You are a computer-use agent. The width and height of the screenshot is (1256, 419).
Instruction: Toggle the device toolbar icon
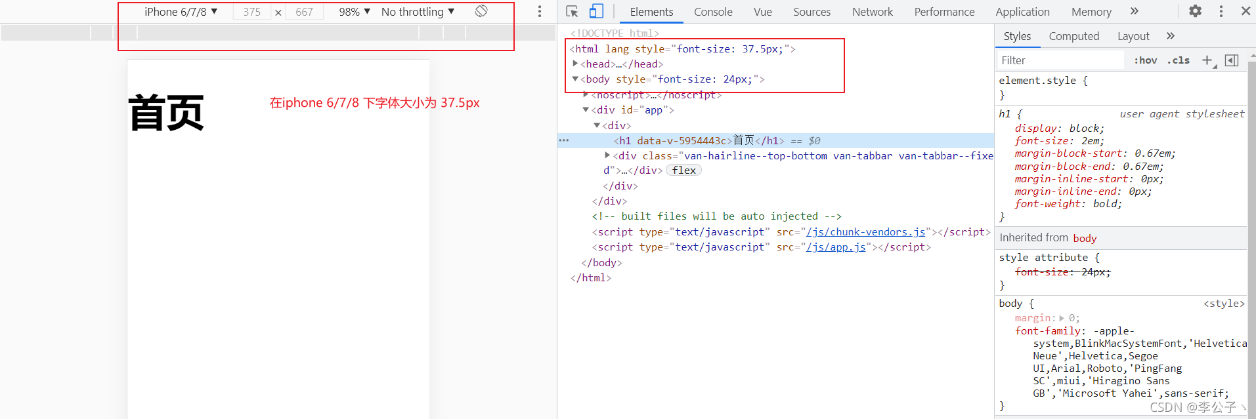tap(596, 11)
